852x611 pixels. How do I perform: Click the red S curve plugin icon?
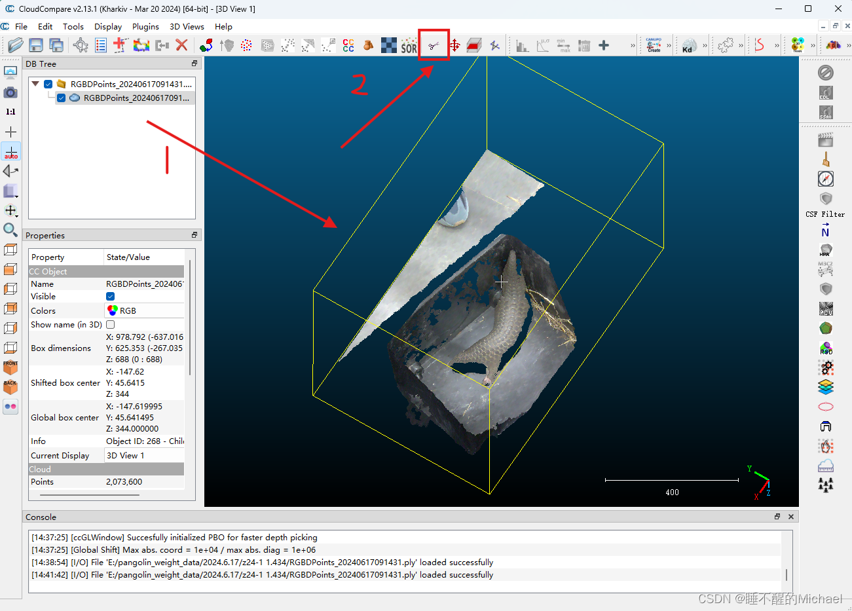(x=760, y=45)
